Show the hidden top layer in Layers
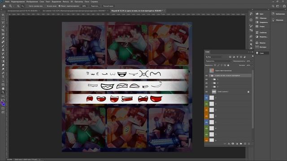Screen dimensions: 287x161 click(206, 71)
